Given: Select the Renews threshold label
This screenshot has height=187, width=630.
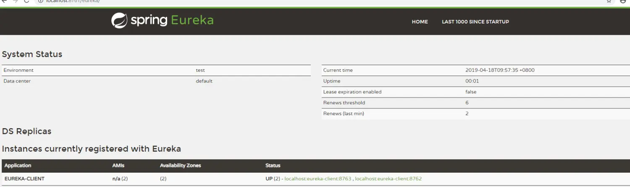Looking at the screenshot, I should [x=344, y=103].
